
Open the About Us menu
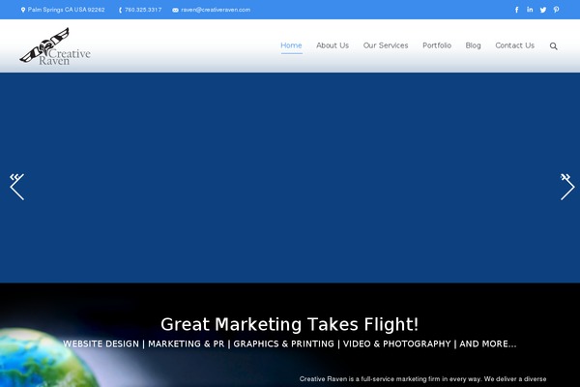point(333,45)
